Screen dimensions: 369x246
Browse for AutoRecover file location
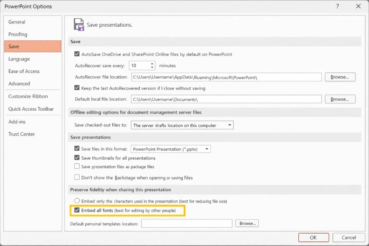(x=340, y=77)
